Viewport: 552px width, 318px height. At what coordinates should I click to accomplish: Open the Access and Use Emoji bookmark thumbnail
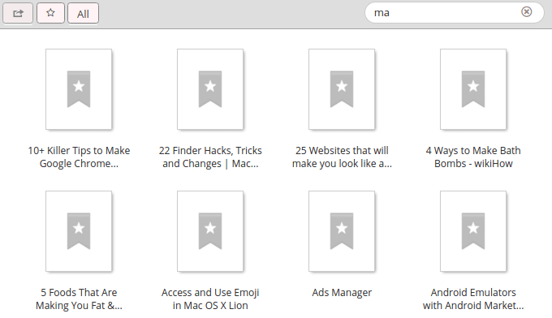point(210,231)
